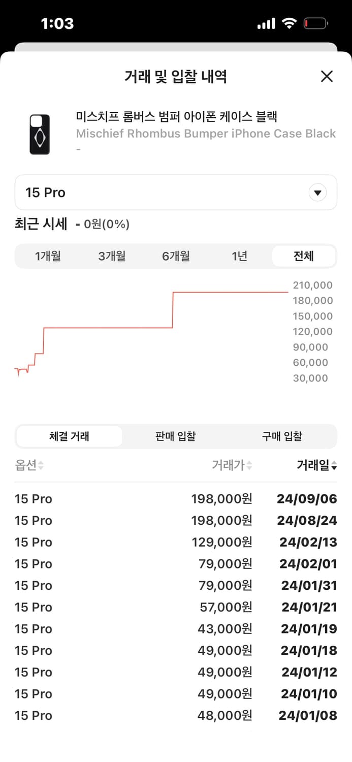The image size is (352, 762).
Task: Switch to the 판매 입찰 tab
Action: pos(175,436)
